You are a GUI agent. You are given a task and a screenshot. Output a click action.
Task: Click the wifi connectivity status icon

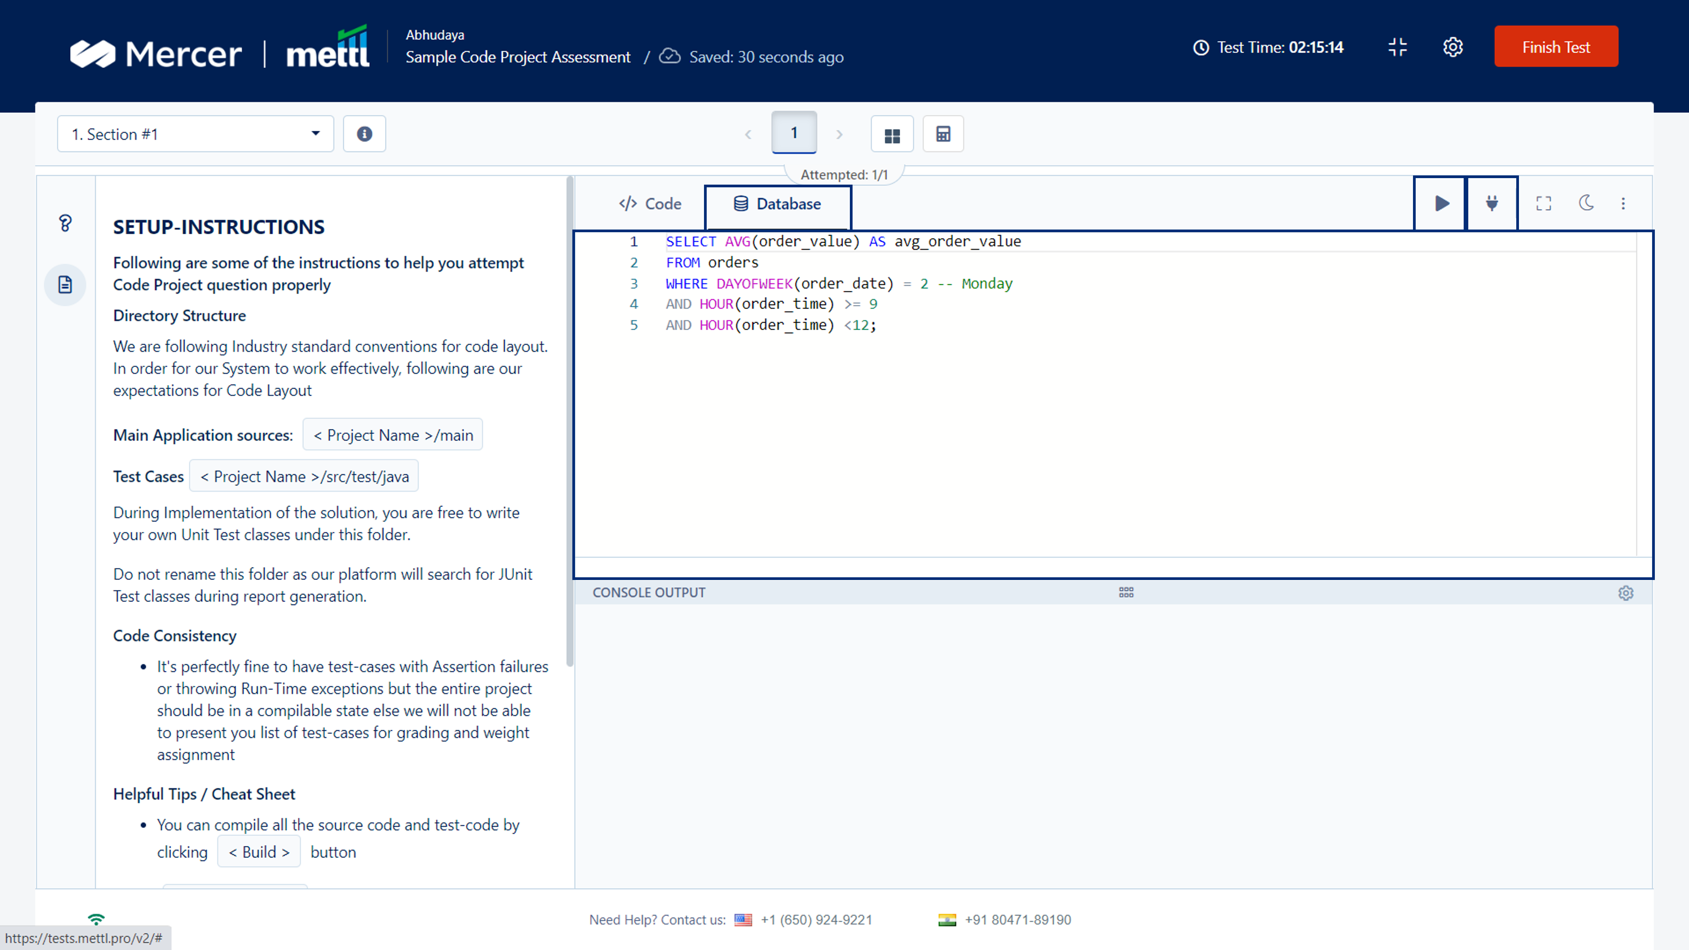[96, 919]
